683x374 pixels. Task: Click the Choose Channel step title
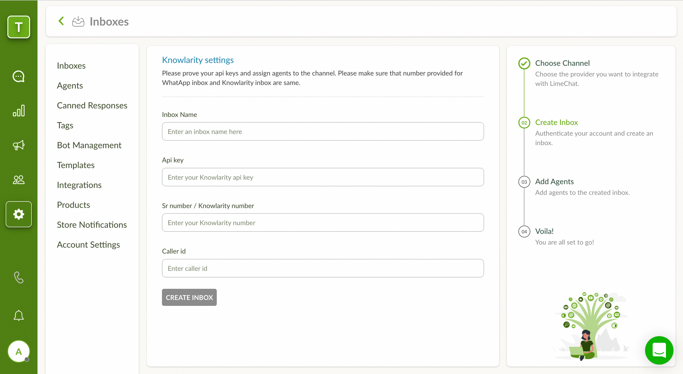coord(562,63)
